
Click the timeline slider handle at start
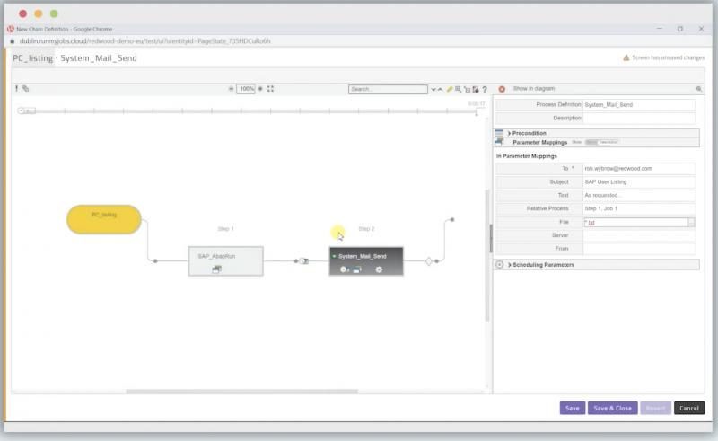22,110
